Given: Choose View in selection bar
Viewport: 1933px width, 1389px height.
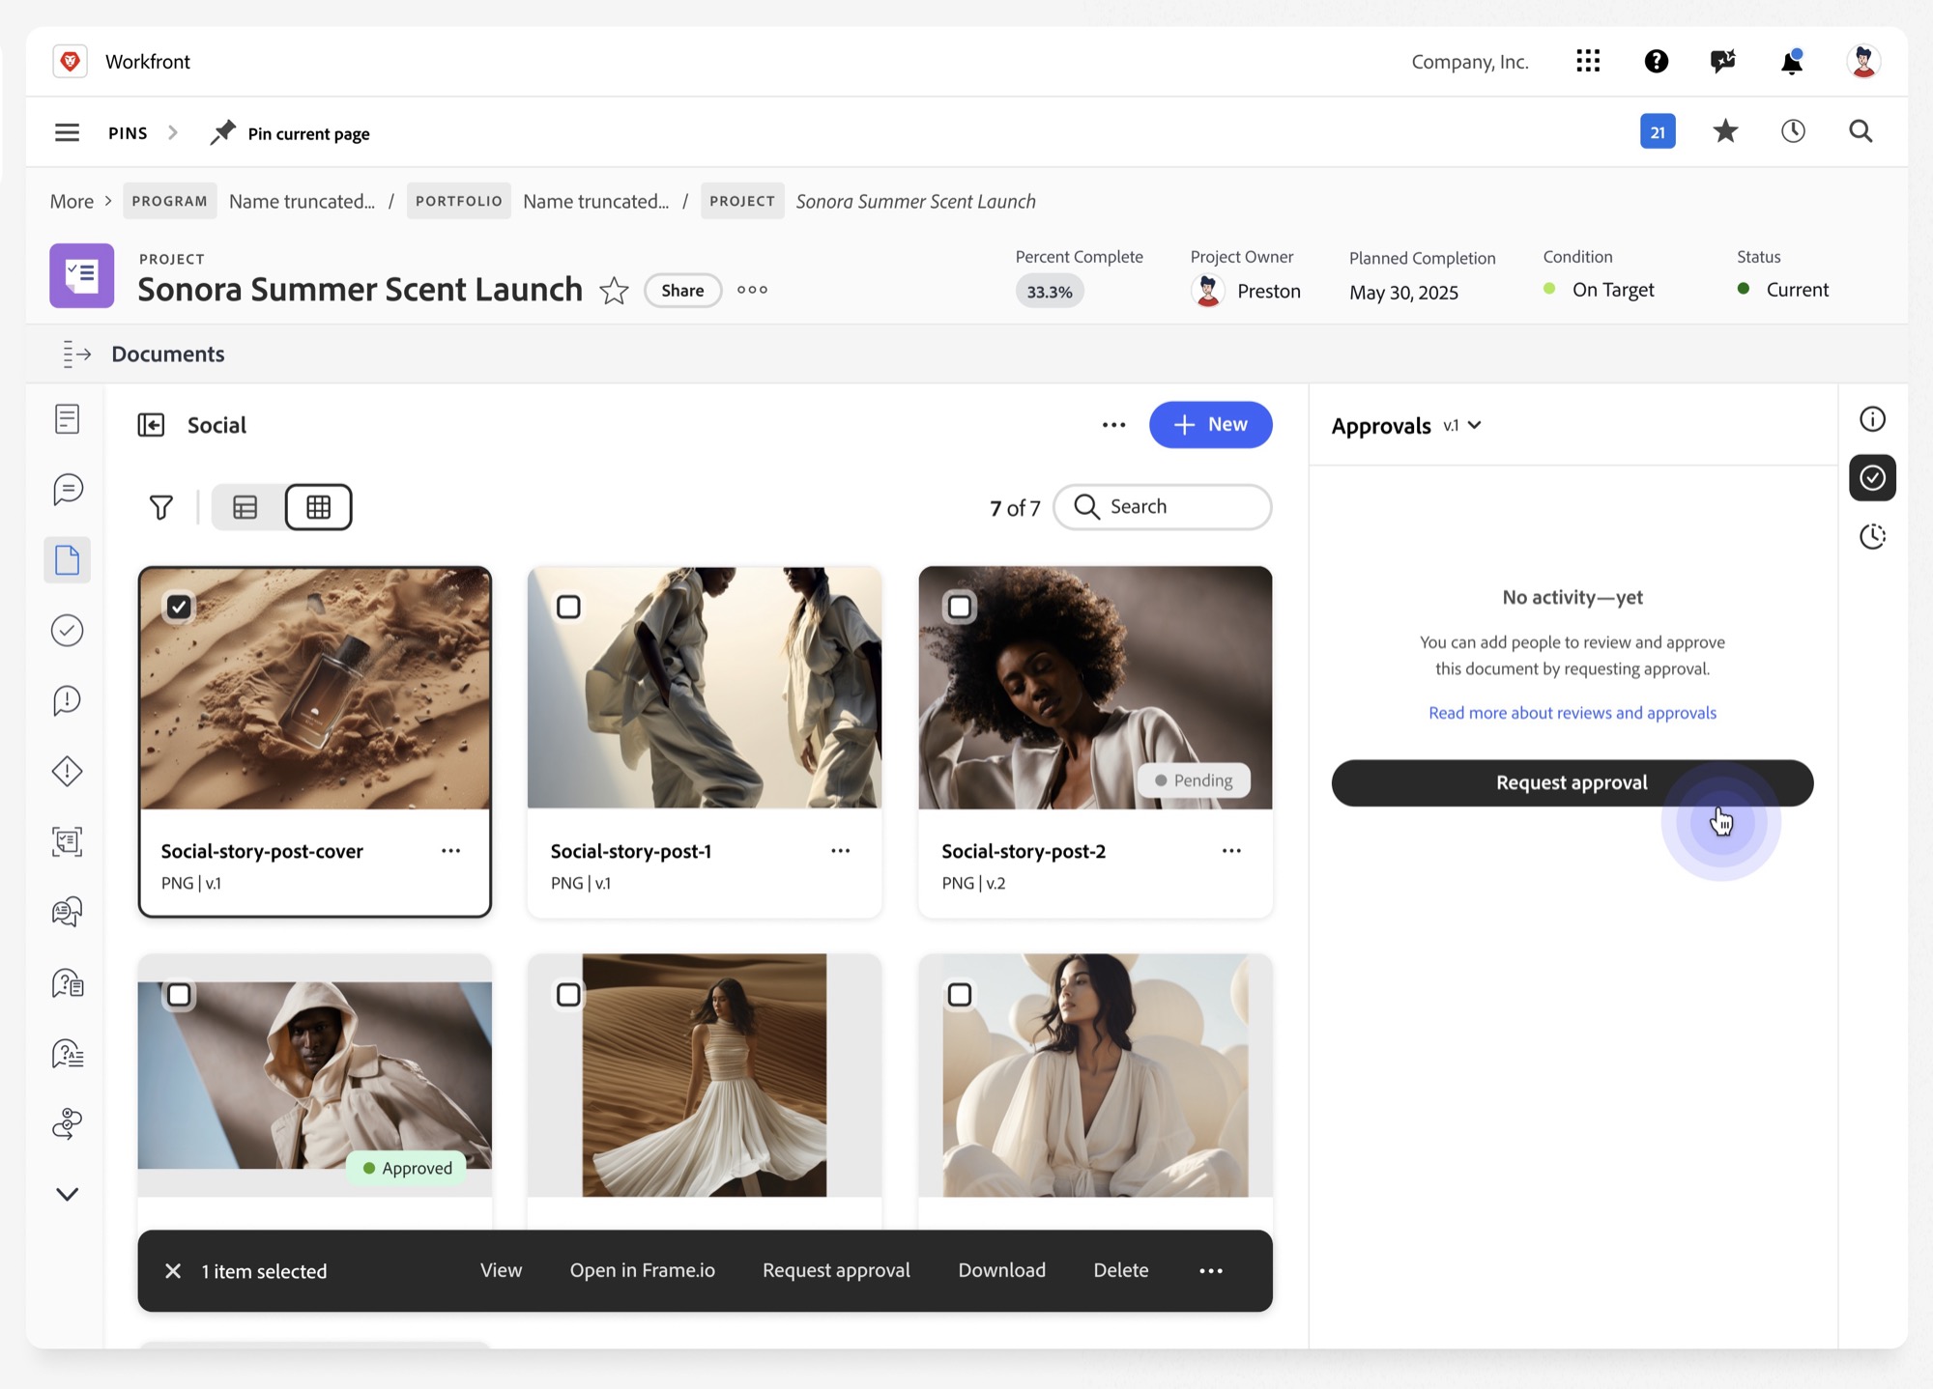Looking at the screenshot, I should (501, 1270).
